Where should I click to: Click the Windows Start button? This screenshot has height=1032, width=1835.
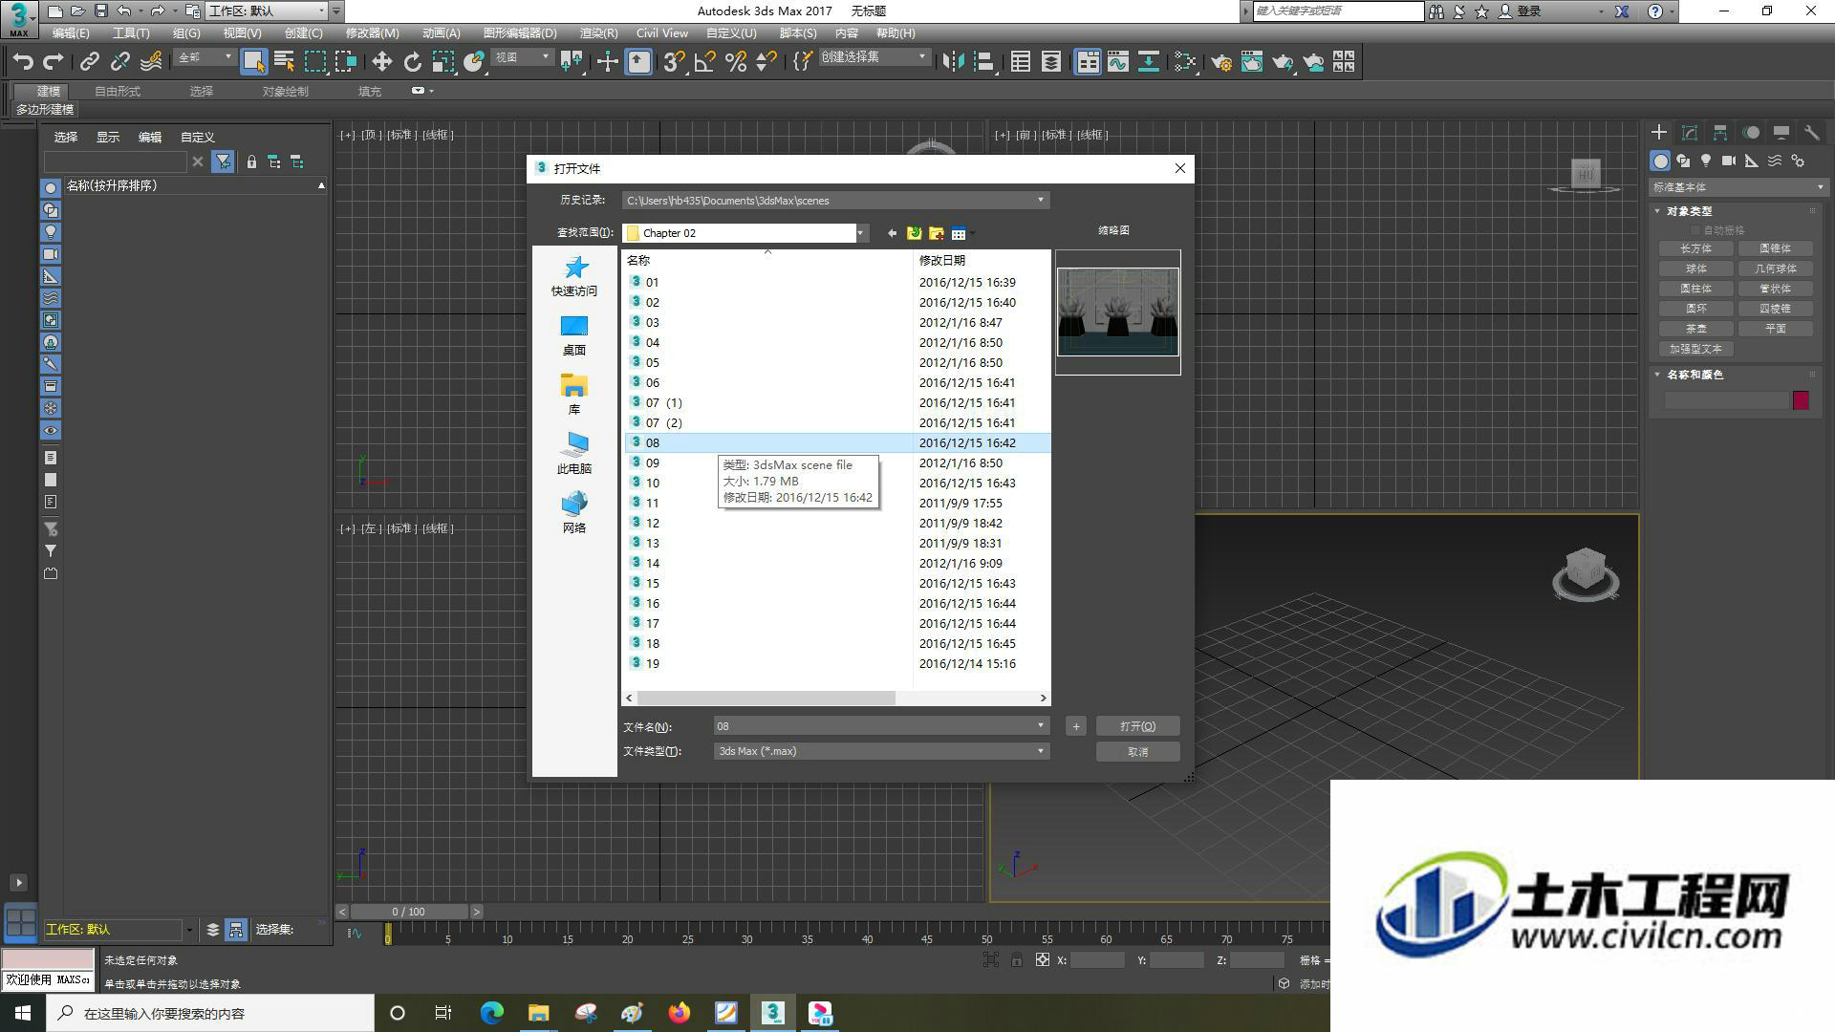[23, 1013]
